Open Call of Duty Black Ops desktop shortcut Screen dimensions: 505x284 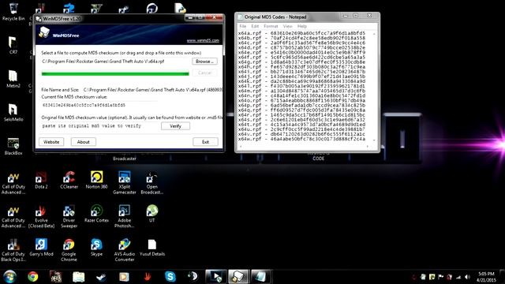point(13,250)
